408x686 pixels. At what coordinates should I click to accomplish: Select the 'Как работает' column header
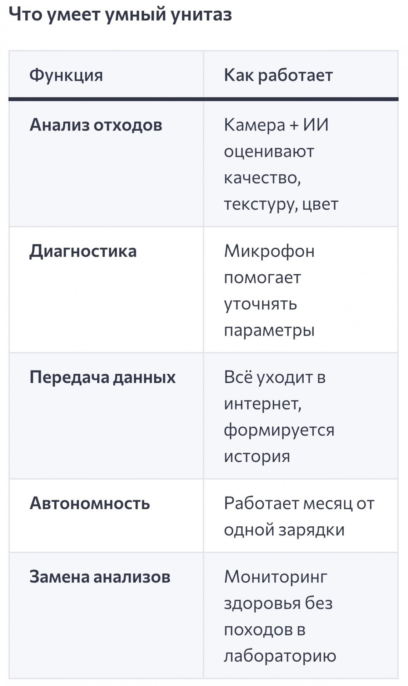click(x=278, y=75)
